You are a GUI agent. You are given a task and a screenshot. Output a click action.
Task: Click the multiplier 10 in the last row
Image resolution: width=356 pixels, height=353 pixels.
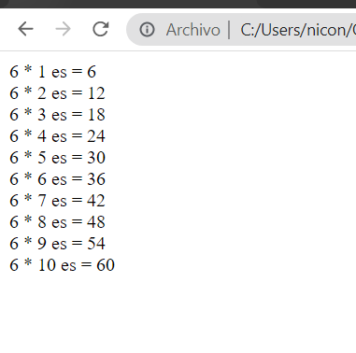(47, 265)
